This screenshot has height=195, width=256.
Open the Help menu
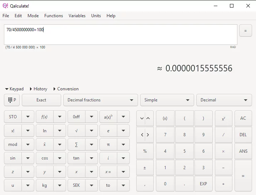coord(111,16)
